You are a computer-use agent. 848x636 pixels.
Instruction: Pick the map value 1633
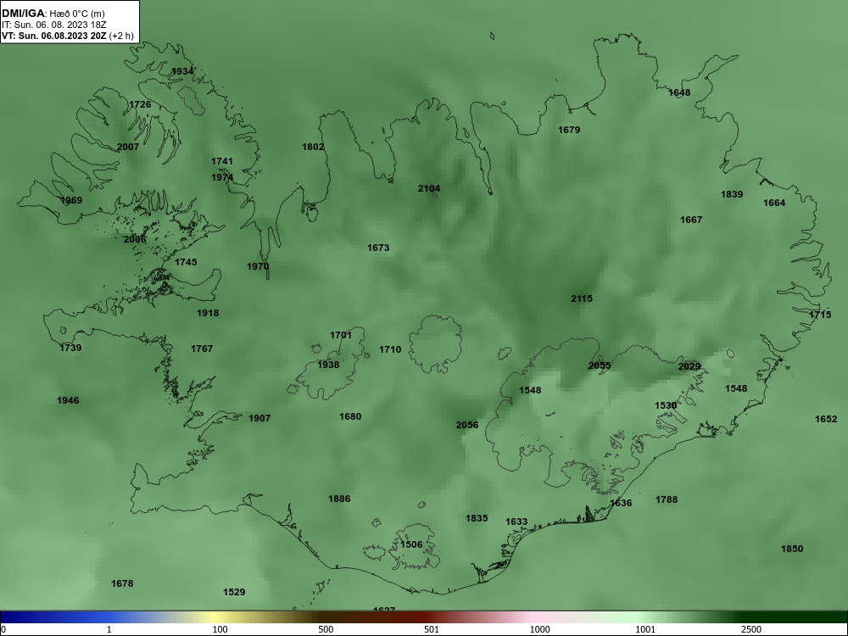click(x=516, y=522)
